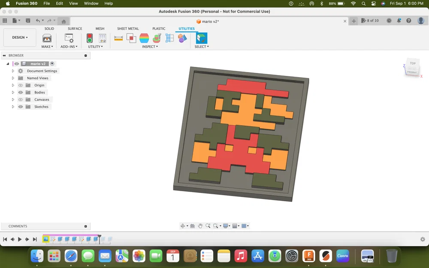Expand the Comments panel plus button

coord(86,226)
